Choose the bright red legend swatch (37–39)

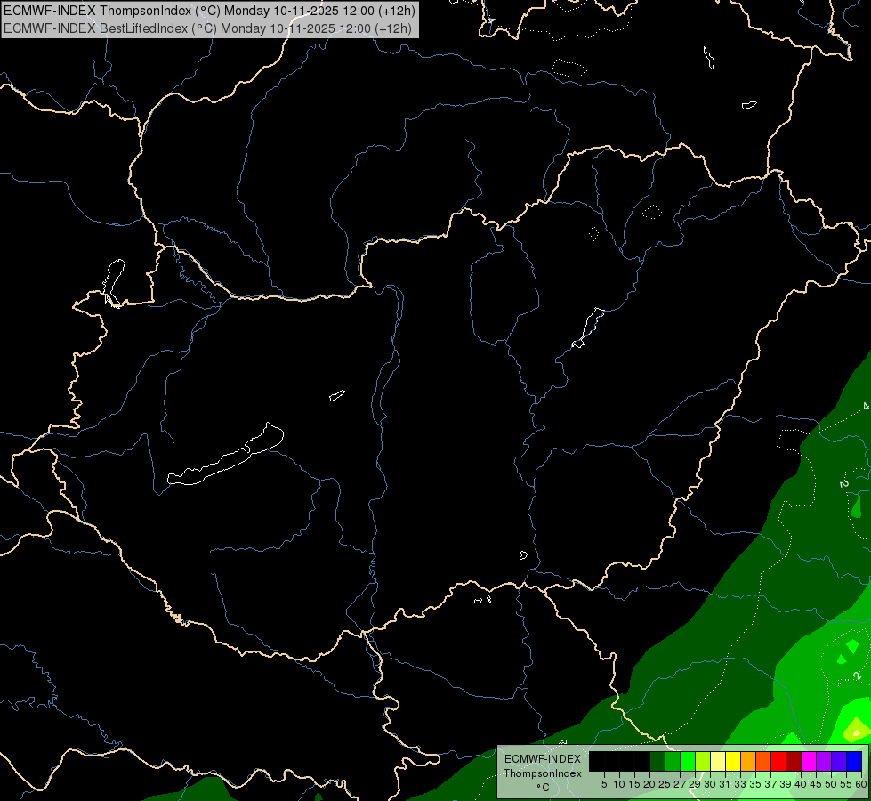tap(778, 761)
